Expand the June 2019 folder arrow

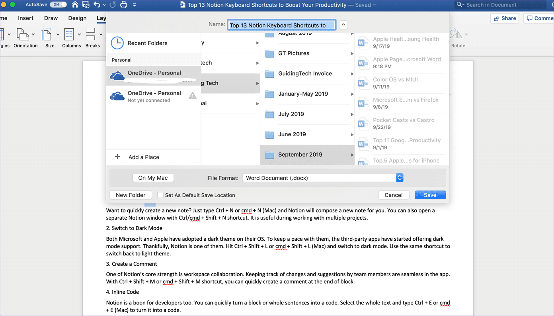352,135
